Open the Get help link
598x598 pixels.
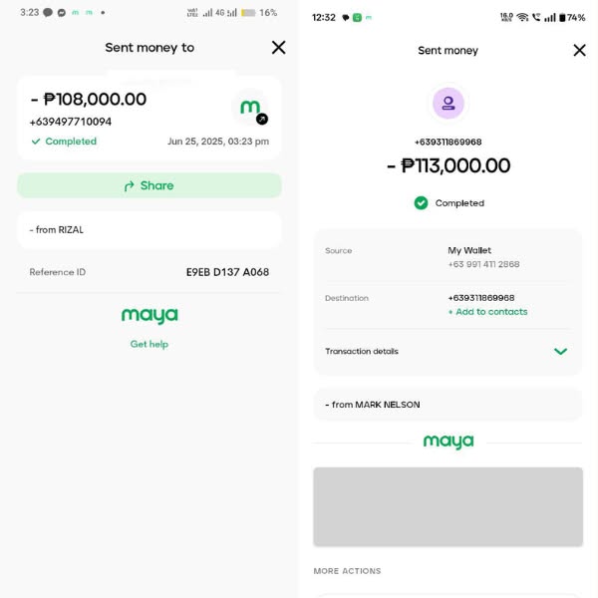[149, 344]
